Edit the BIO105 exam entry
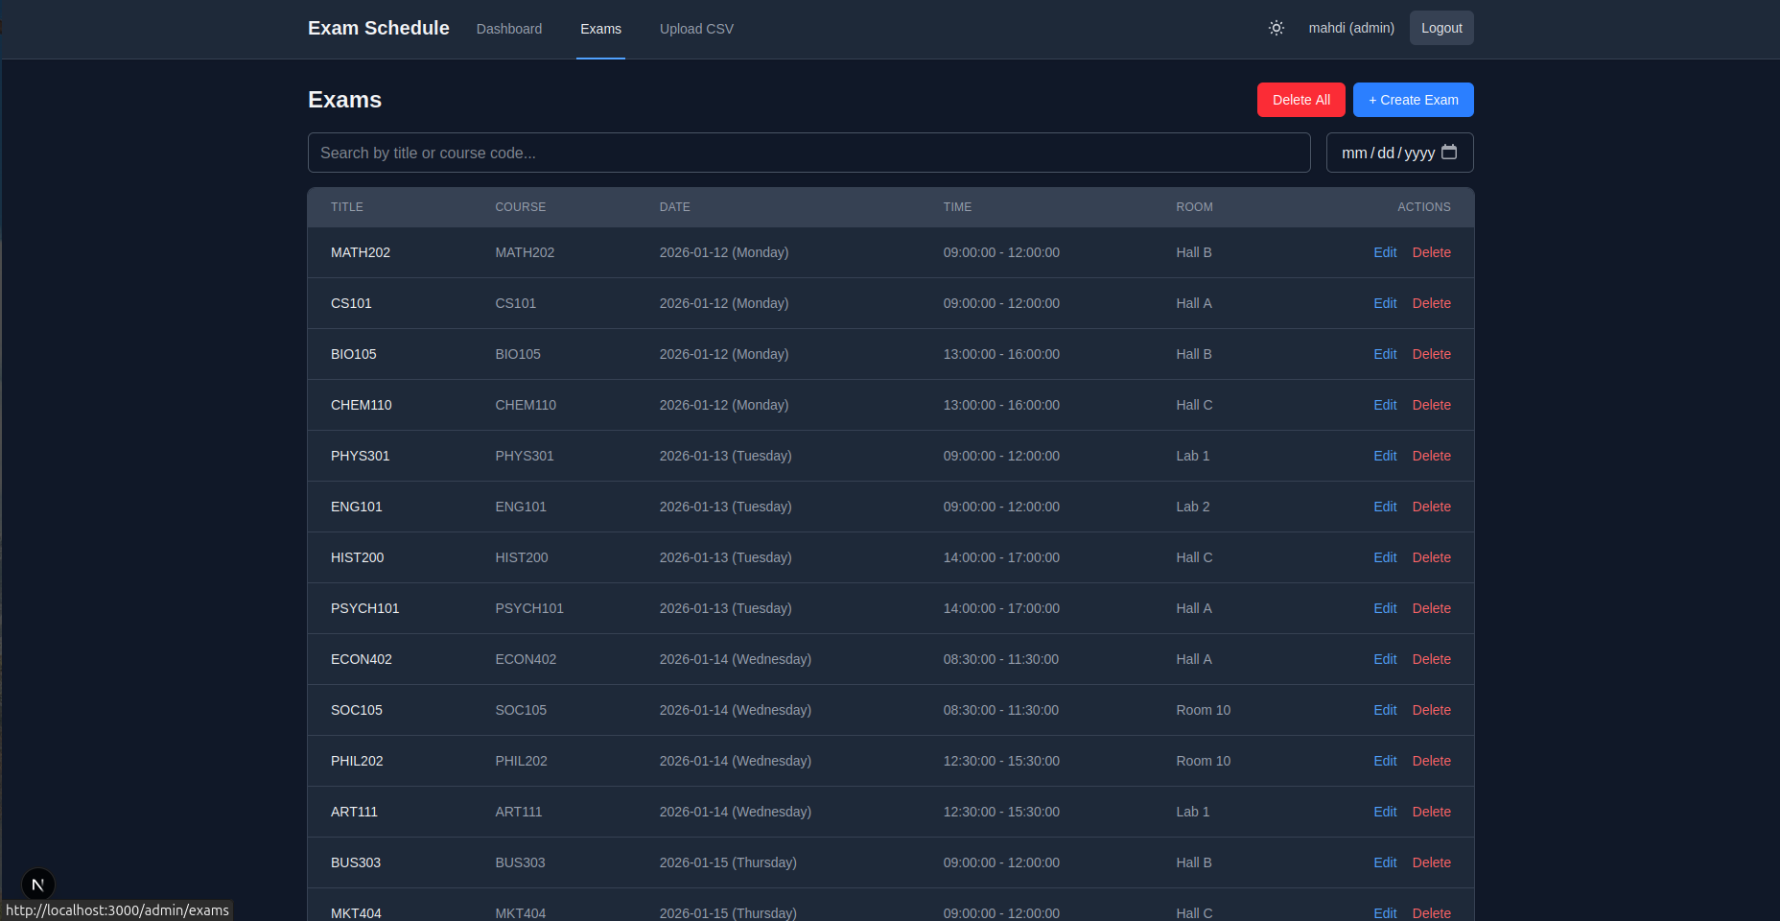The width and height of the screenshot is (1780, 921). (1385, 354)
